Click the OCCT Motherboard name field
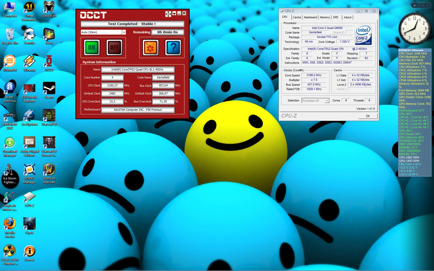434x271 pixels. (138, 110)
